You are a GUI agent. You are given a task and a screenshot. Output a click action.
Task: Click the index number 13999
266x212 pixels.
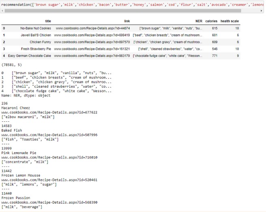tap(6, 148)
